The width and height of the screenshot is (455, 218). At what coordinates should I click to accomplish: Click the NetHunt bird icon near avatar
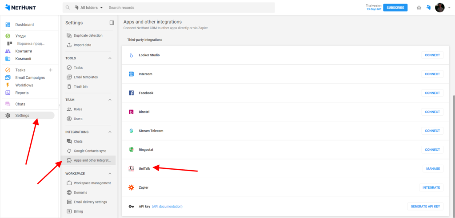(x=428, y=8)
